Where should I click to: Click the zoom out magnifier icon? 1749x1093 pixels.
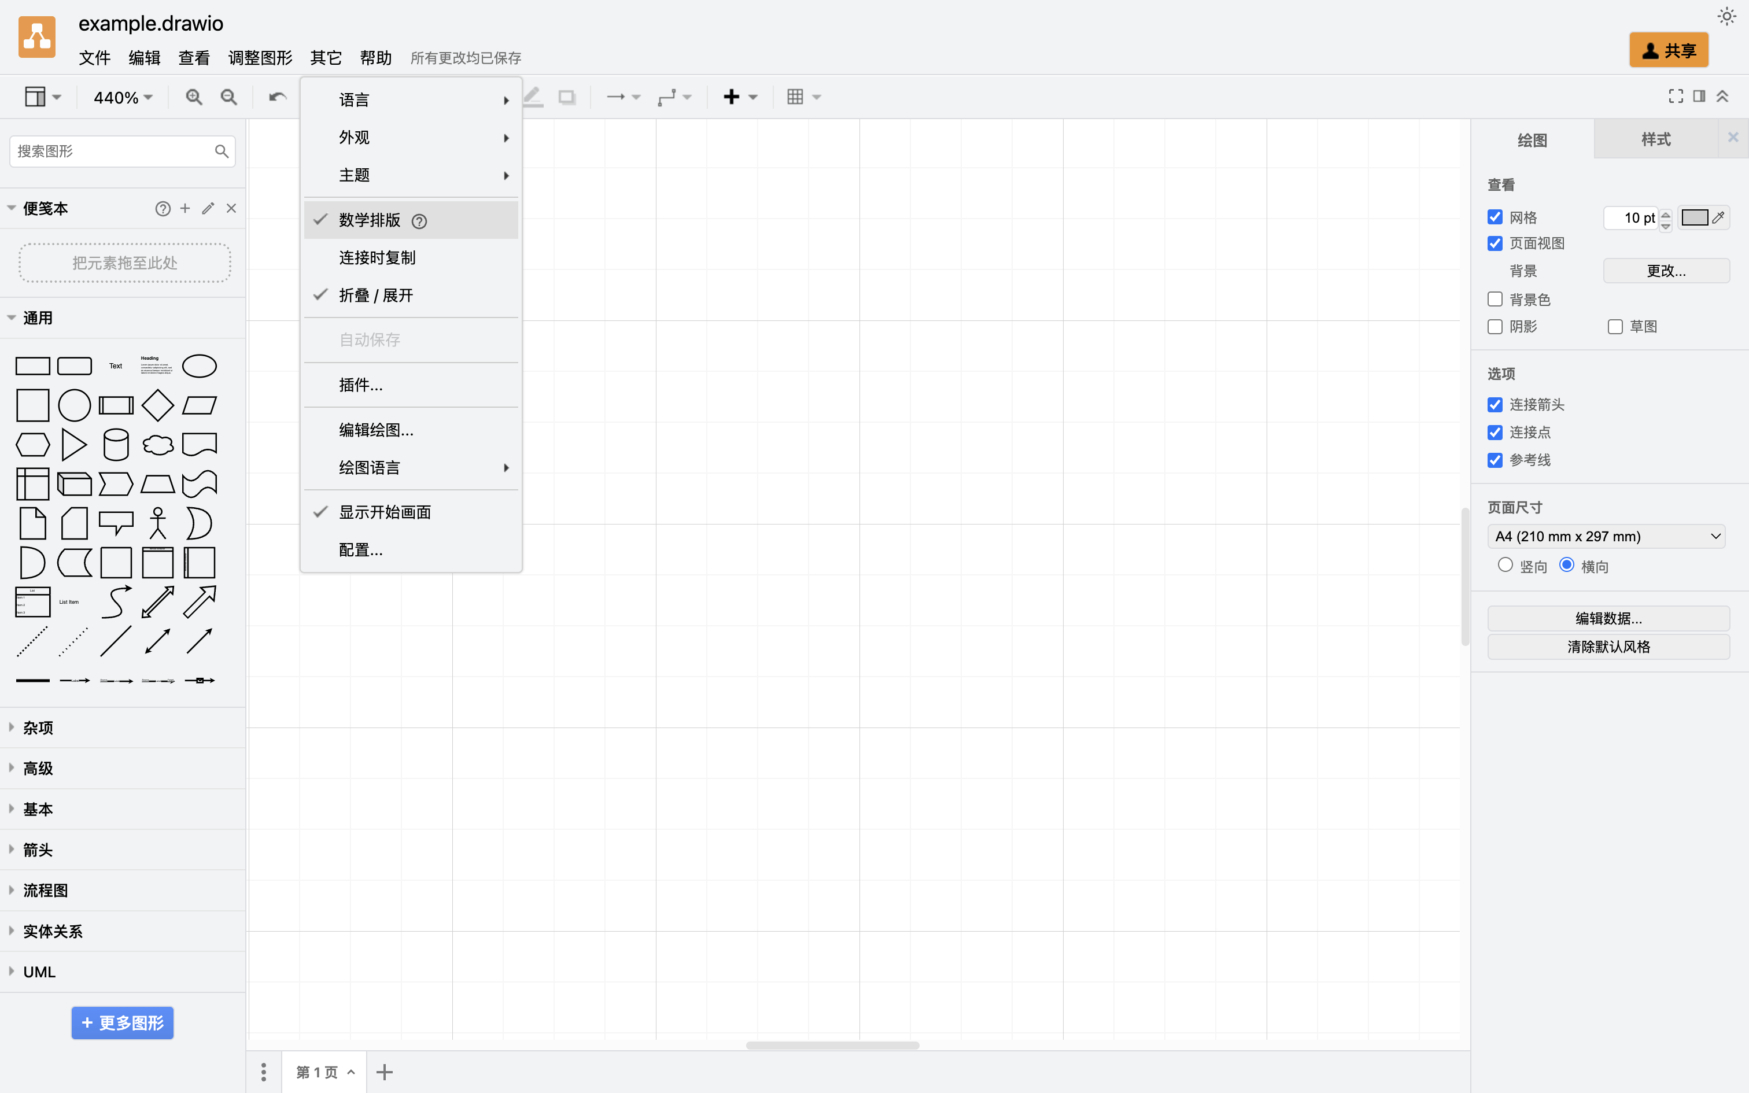(228, 97)
